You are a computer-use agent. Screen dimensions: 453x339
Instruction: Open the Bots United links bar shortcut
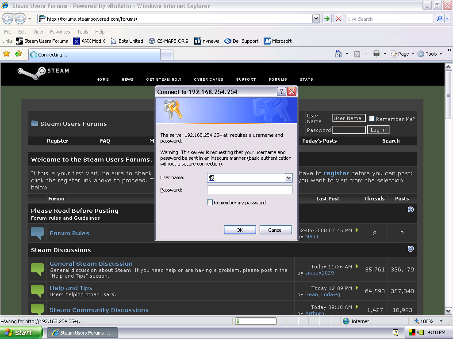click(127, 41)
